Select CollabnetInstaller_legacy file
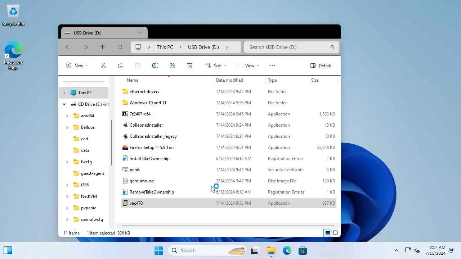This screenshot has width=461, height=259. point(229,136)
